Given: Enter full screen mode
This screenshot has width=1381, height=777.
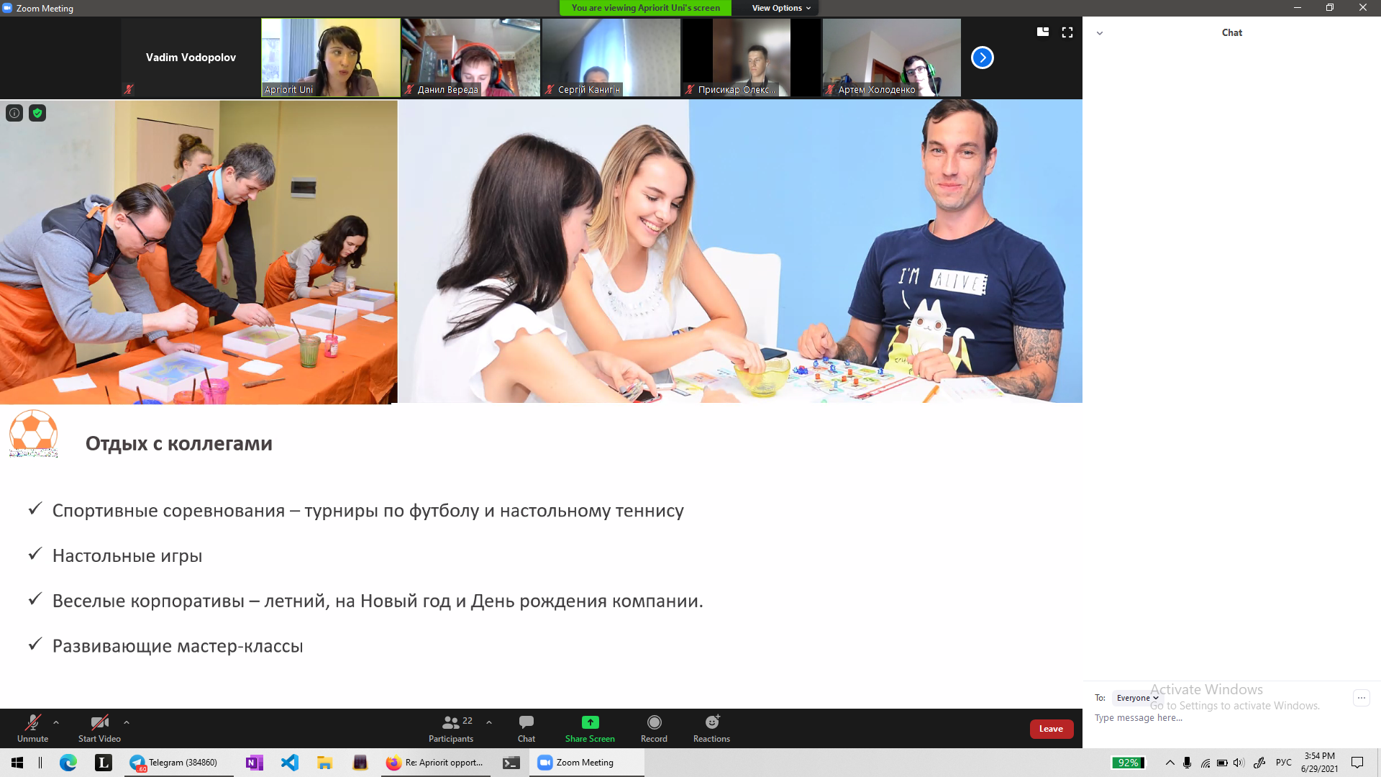Looking at the screenshot, I should tap(1067, 32).
